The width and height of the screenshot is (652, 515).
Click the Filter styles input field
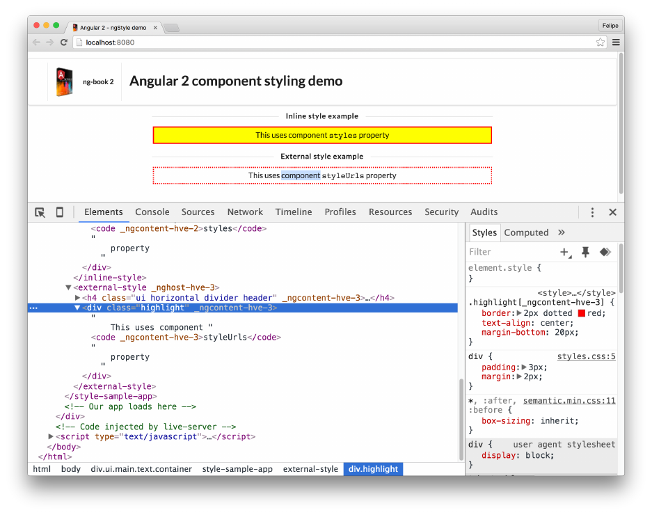tap(511, 252)
